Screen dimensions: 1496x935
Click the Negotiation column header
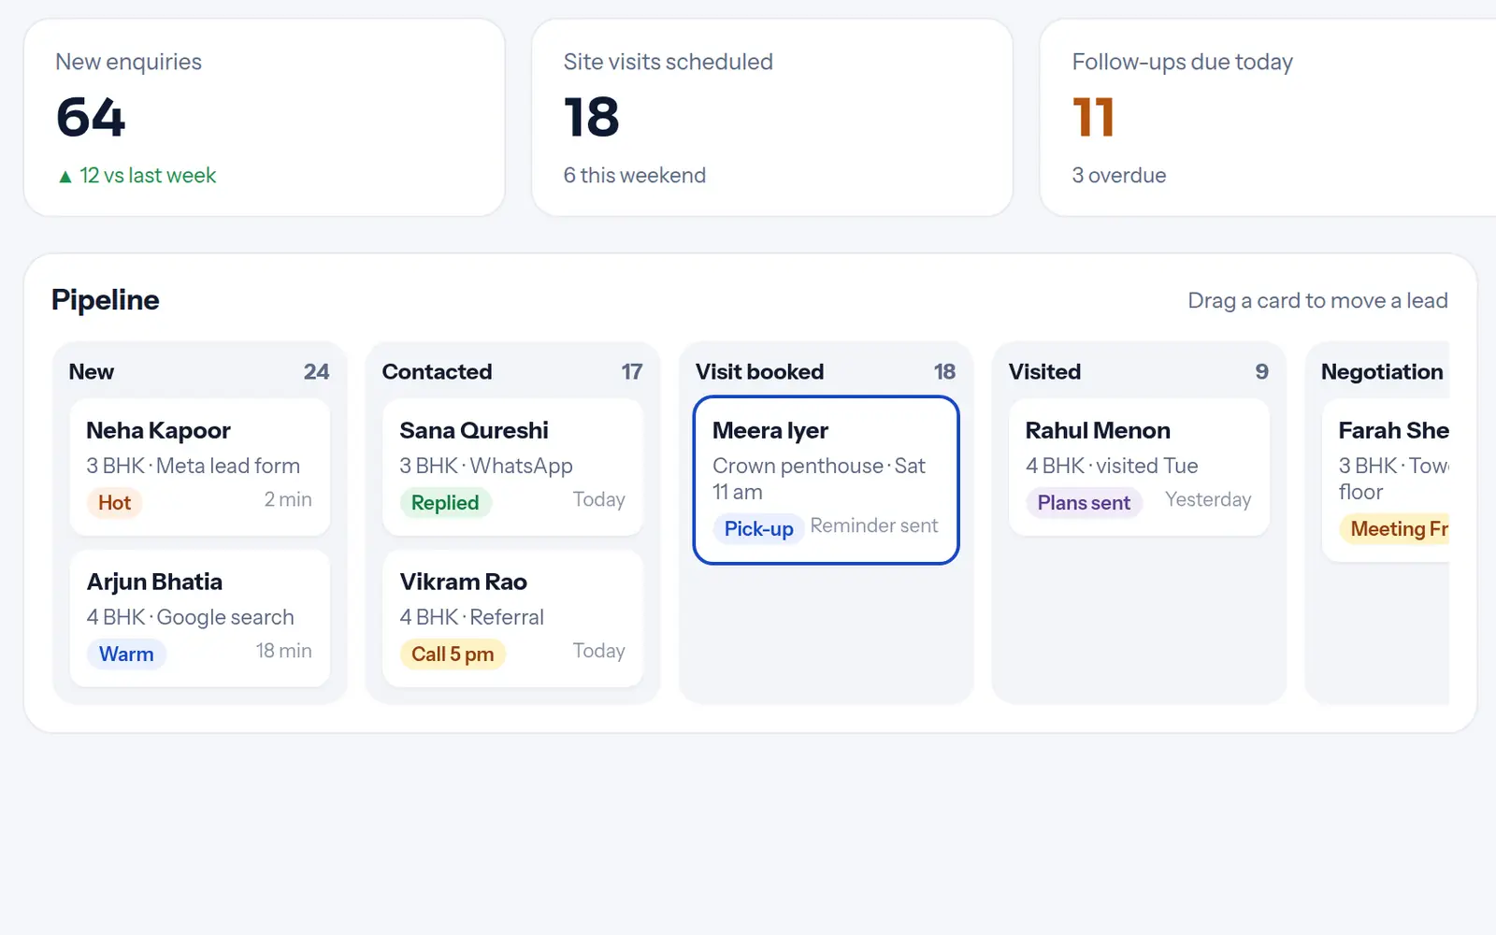pyautogui.click(x=1382, y=372)
